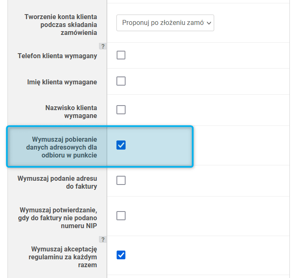Enable the Wymuszaj podanie adresu do faktury checkbox

tap(121, 180)
